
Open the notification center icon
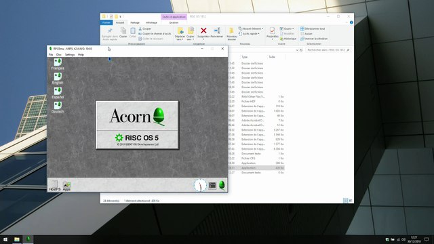427,239
